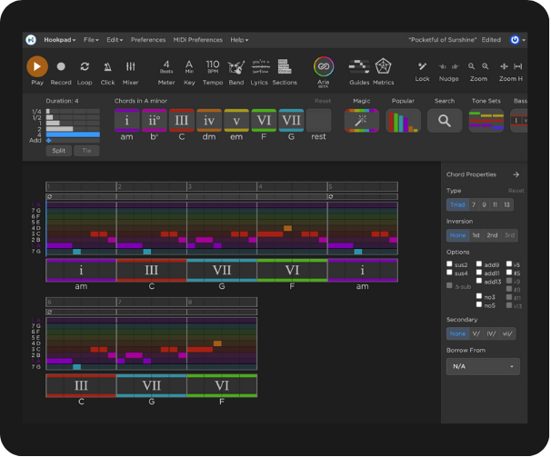The height and width of the screenshot is (457, 551).
Task: Click the orange Play button
Action: (x=37, y=66)
